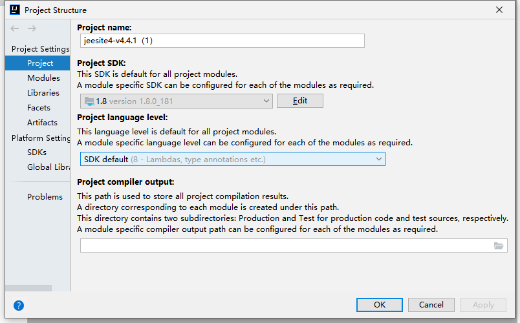Image resolution: width=520 pixels, height=323 pixels.
Task: Click the Project name text field
Action: tap(222, 41)
